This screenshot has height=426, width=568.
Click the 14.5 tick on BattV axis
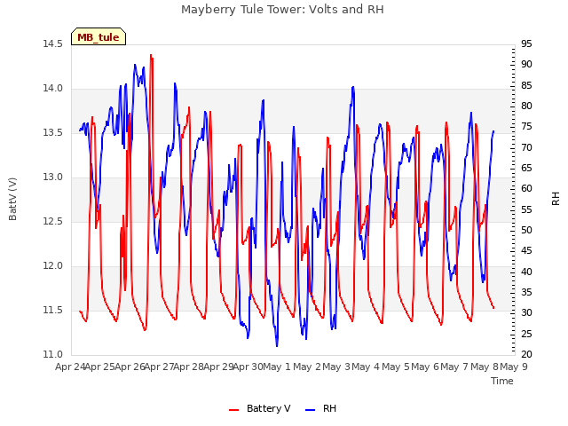pyautogui.click(x=52, y=44)
